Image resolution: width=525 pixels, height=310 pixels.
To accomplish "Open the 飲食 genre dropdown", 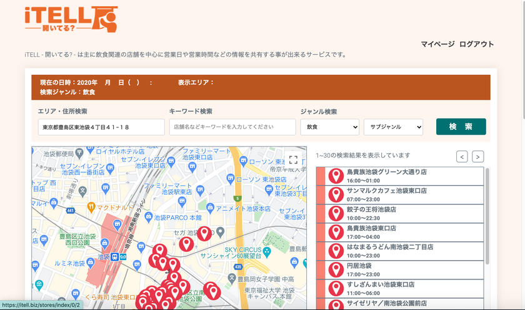I will (x=330, y=127).
